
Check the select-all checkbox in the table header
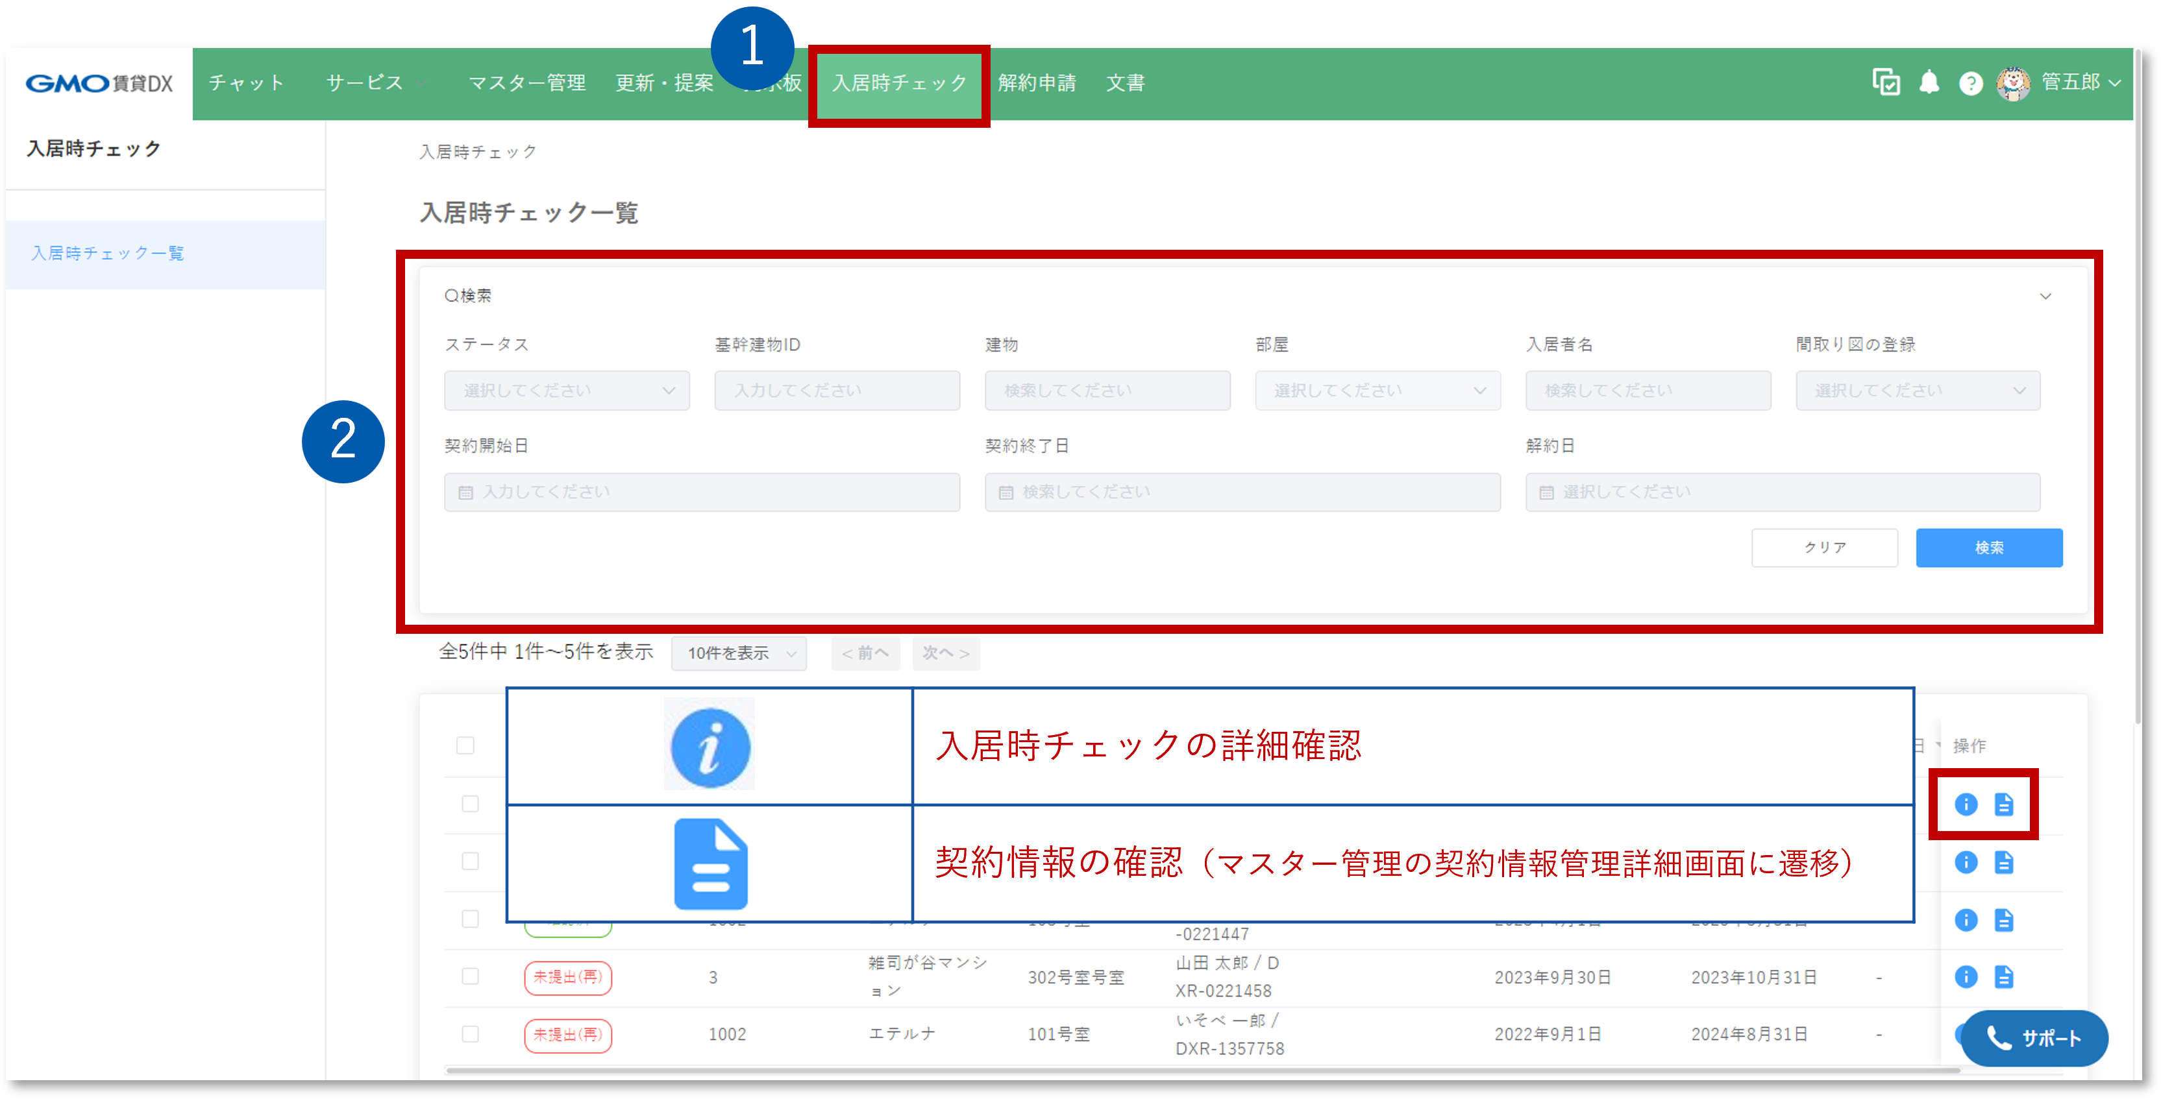(467, 745)
